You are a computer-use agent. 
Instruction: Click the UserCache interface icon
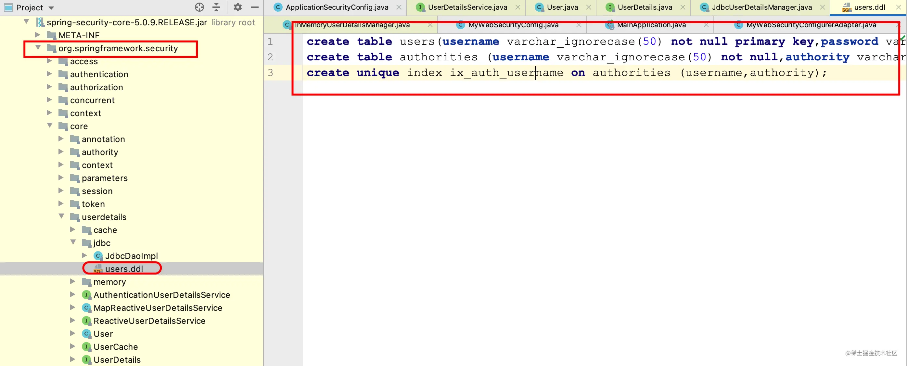pos(86,347)
